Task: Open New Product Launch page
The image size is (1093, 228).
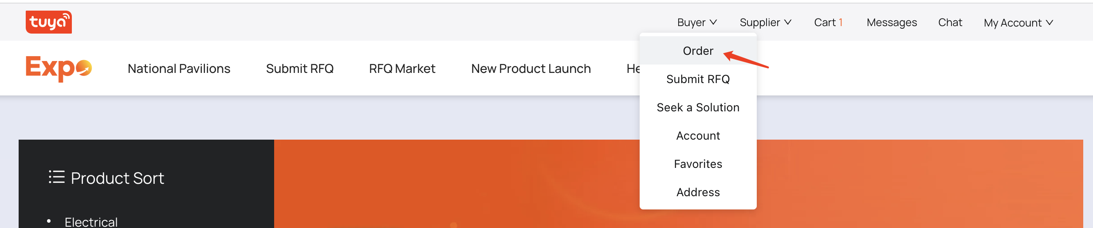Action: 531,68
